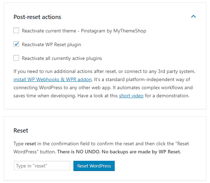Click the Post-reset actions heading

click(37, 17)
